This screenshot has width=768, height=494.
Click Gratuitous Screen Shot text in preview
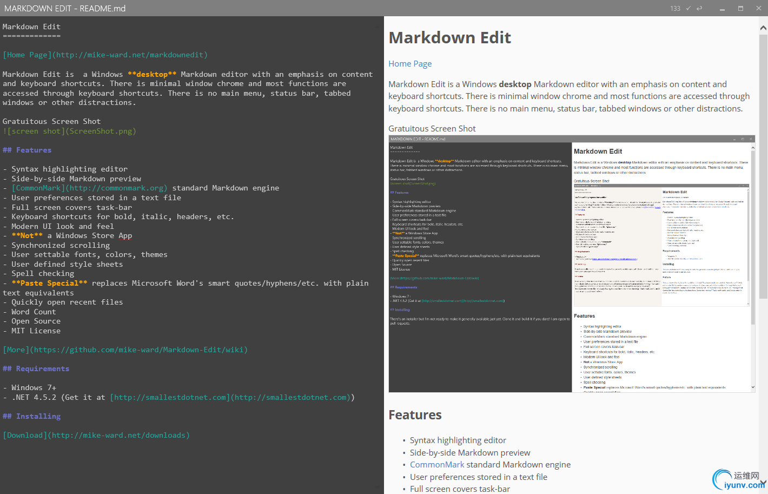432,129
